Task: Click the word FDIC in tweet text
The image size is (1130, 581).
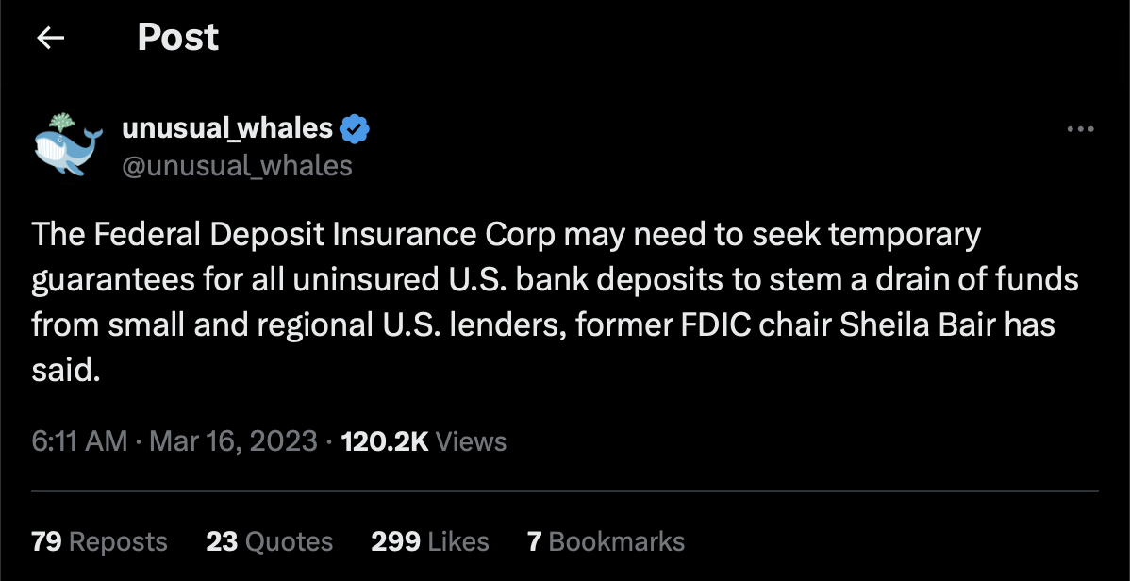Action: pyautogui.click(x=710, y=324)
